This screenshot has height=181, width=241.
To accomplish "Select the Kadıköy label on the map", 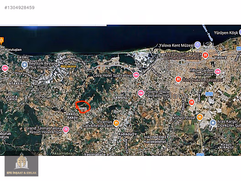I will [127, 134].
